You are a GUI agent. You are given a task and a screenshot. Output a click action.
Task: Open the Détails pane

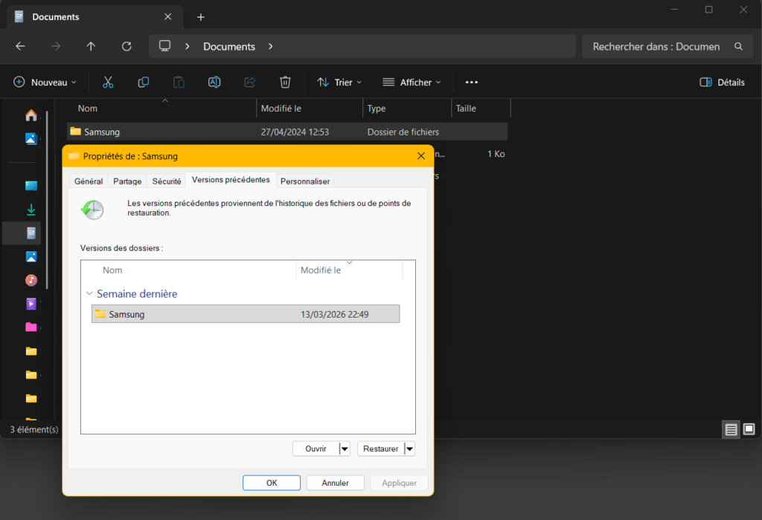point(721,82)
